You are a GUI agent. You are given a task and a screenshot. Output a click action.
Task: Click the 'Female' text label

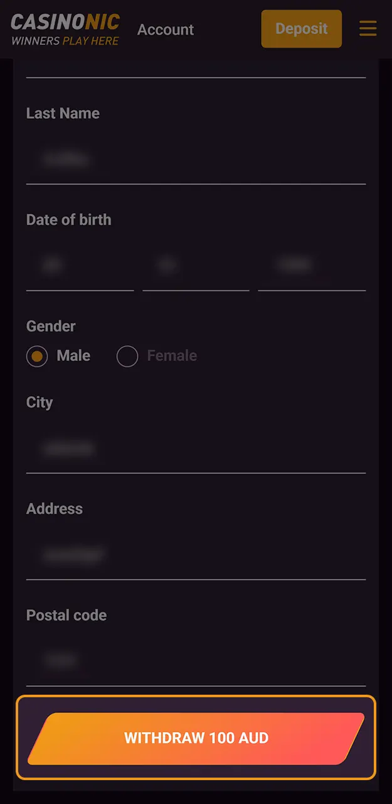[172, 356]
